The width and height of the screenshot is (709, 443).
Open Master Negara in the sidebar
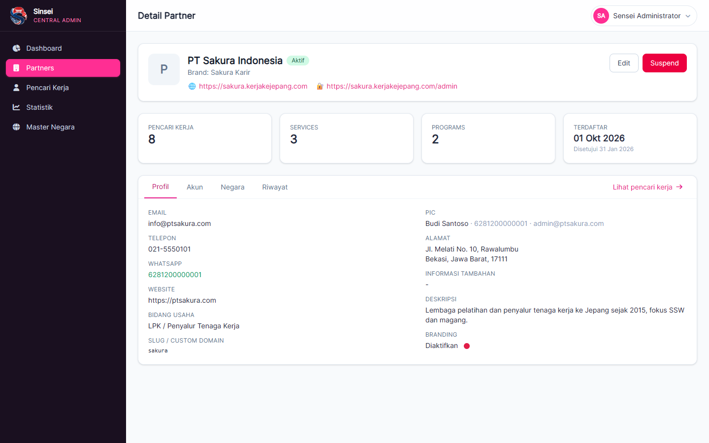click(63, 127)
